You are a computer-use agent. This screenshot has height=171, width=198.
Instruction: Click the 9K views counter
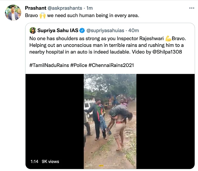click(50, 162)
